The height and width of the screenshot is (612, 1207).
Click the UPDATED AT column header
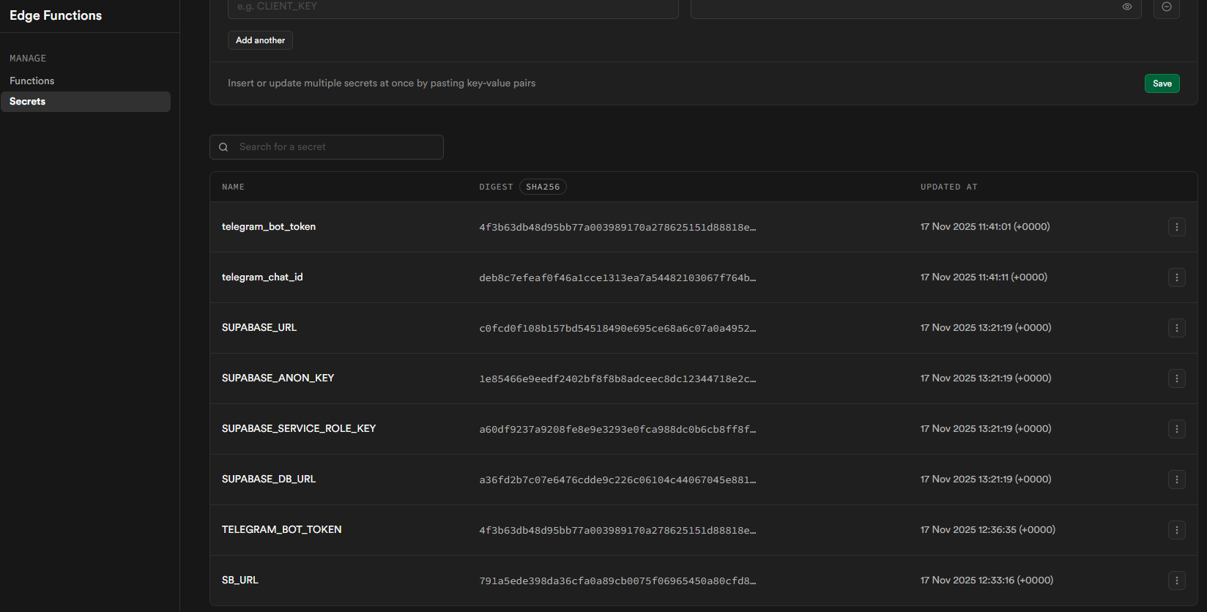949,187
